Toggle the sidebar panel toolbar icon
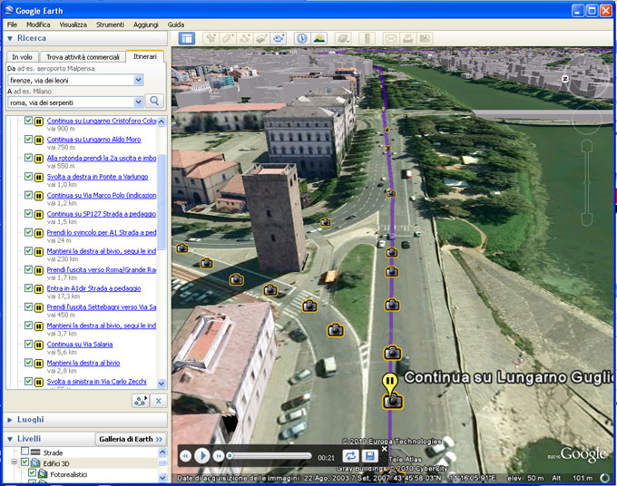Screen dimensions: 617x486 (x=187, y=38)
